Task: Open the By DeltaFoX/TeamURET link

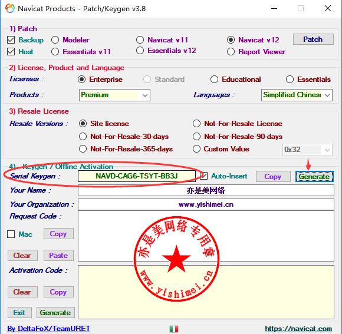Action: coord(48,329)
